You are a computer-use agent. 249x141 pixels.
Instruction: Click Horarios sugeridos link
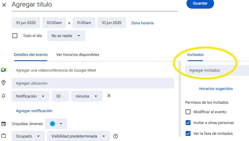click(x=216, y=89)
